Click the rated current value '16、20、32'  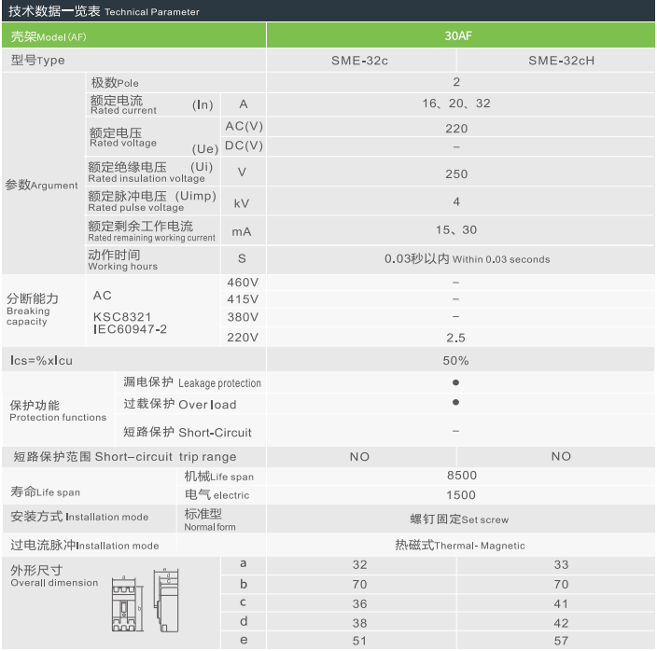456,104
